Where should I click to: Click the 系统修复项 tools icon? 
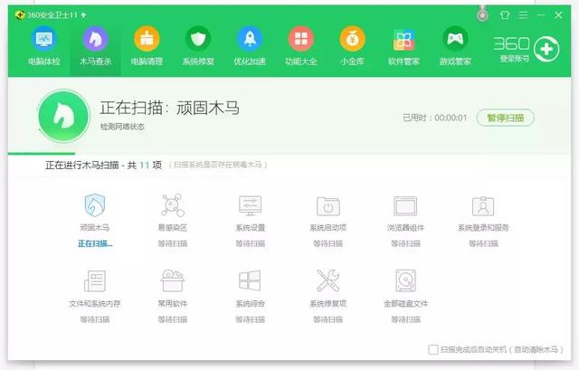327,280
